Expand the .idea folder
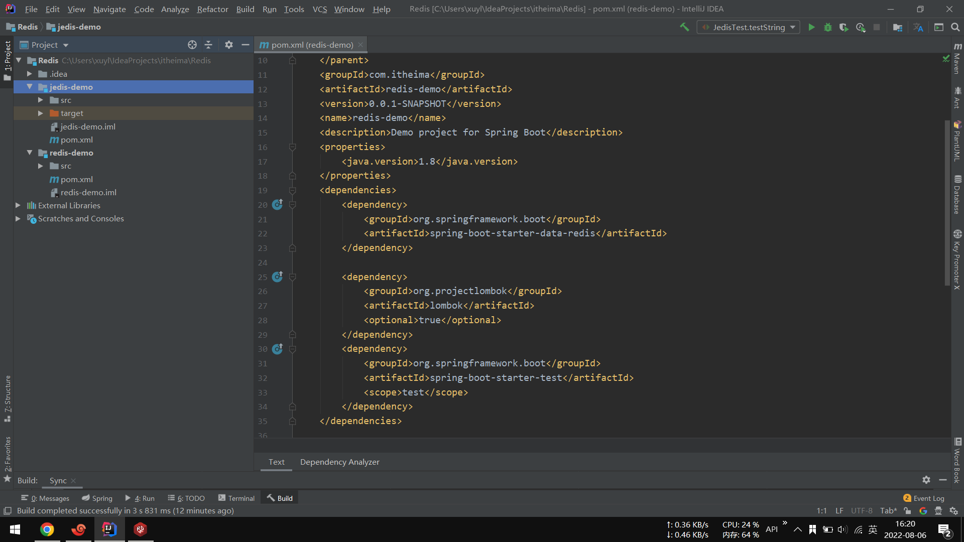Viewport: 964px width, 542px height. [x=30, y=74]
